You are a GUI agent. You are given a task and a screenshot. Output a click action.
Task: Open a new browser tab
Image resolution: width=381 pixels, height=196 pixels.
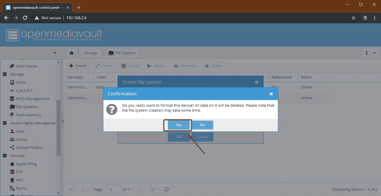(x=79, y=7)
